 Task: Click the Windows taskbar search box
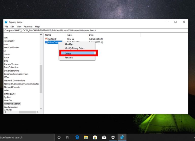[x=27, y=137]
